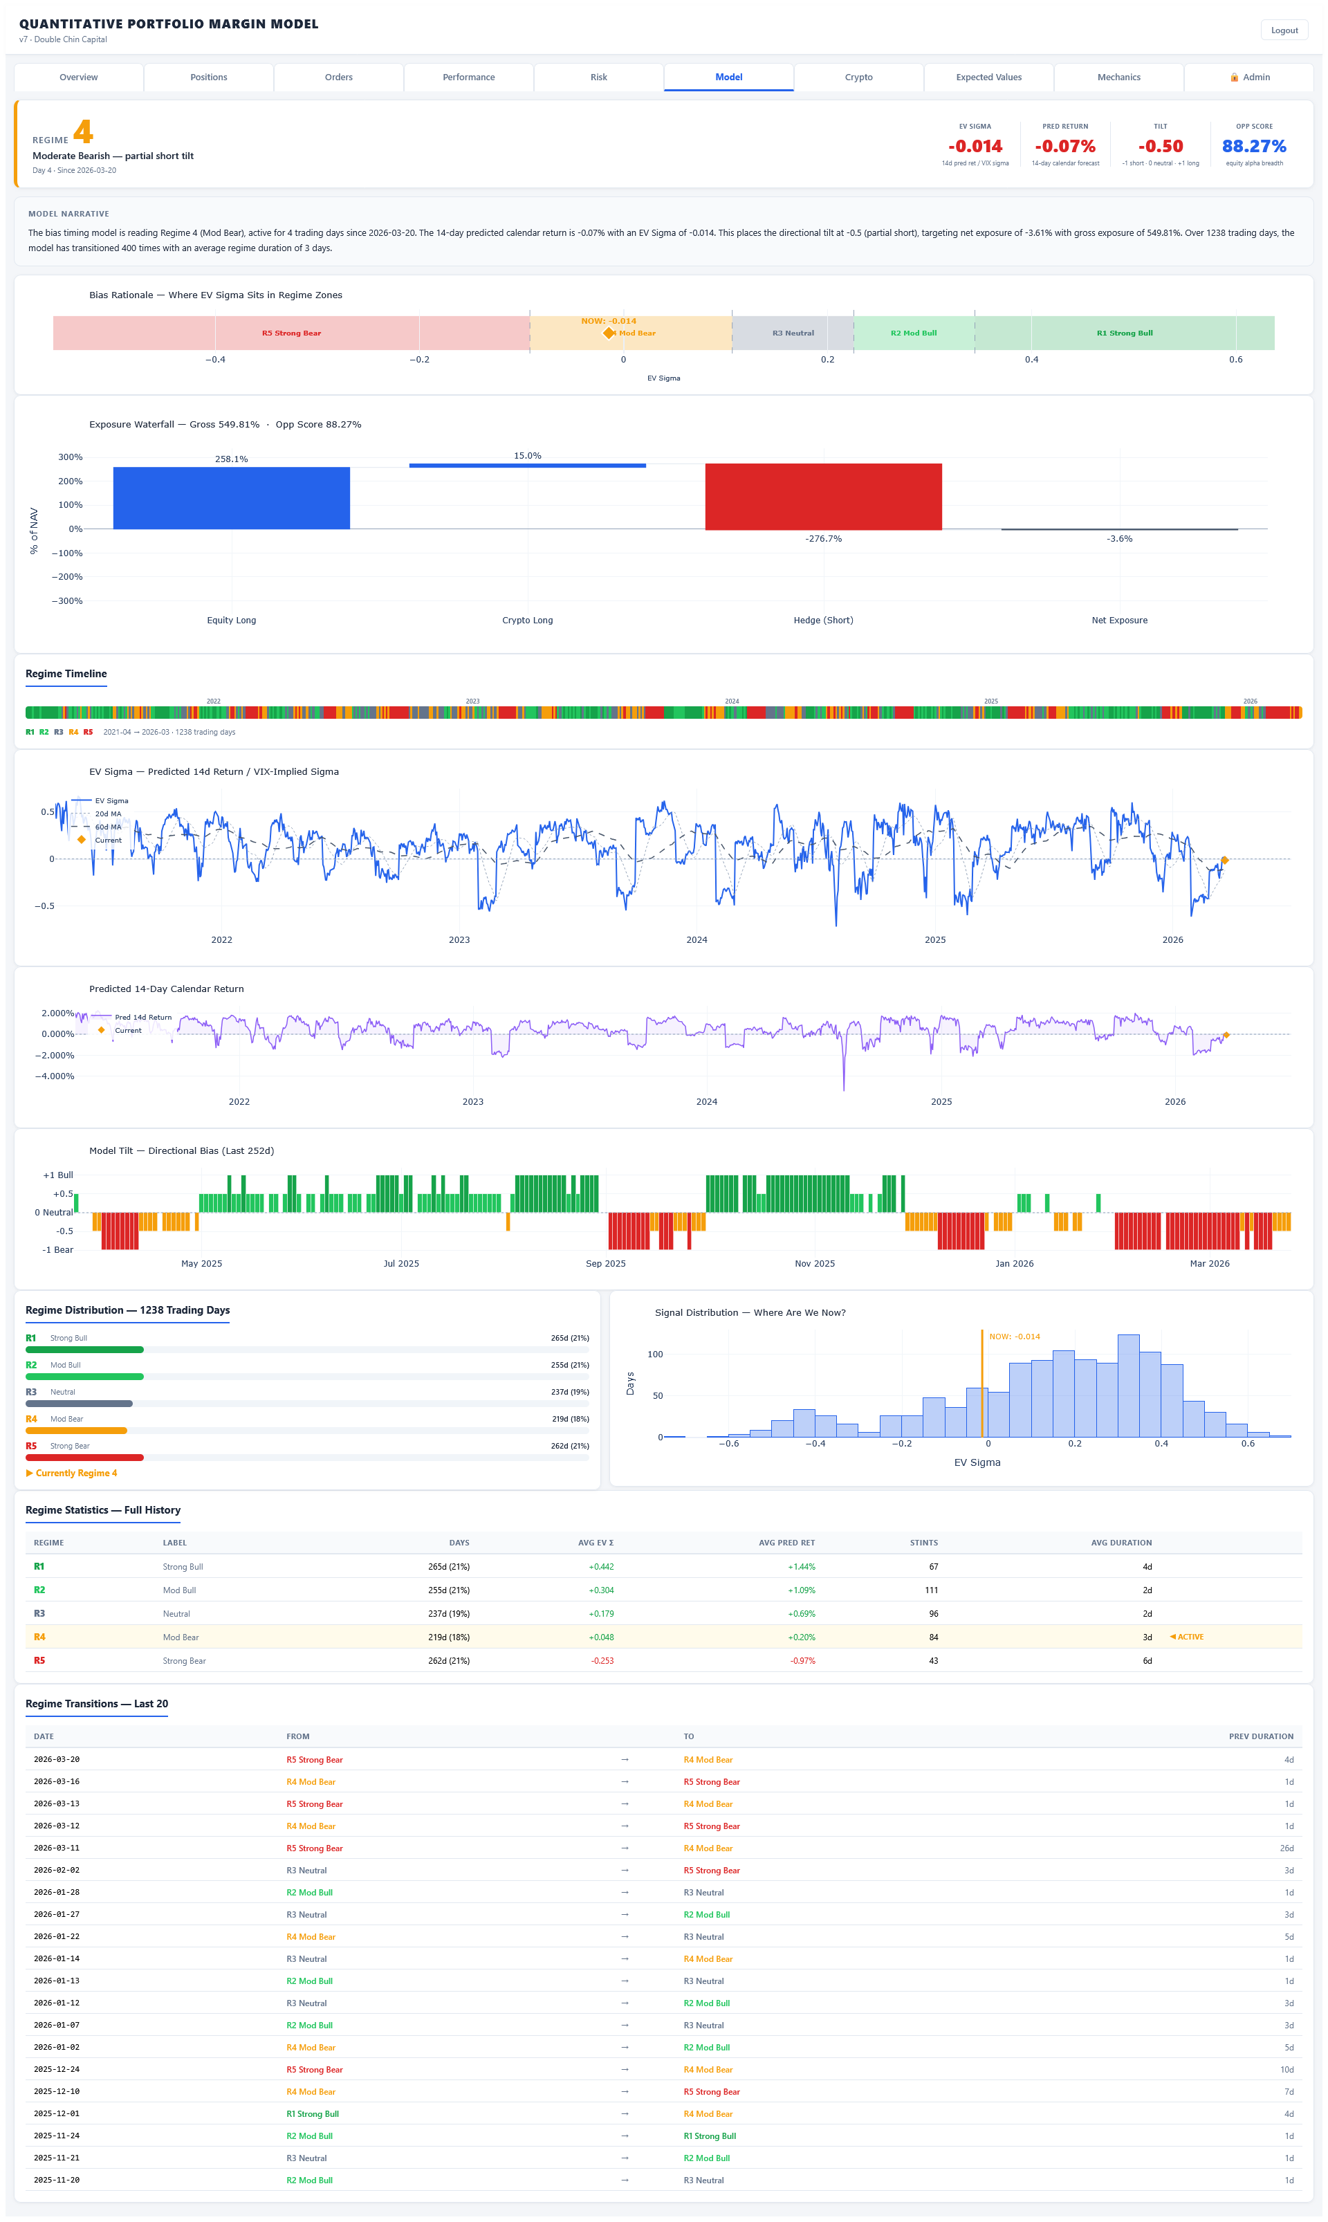
Task: Open the locked Admin tab
Action: (x=1249, y=77)
